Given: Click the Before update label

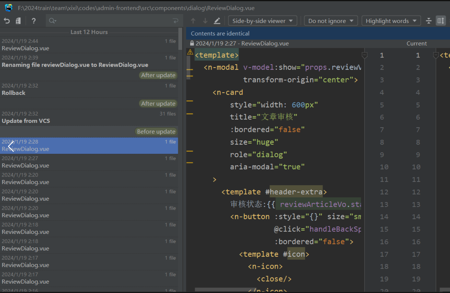Looking at the screenshot, I should click(x=156, y=132).
